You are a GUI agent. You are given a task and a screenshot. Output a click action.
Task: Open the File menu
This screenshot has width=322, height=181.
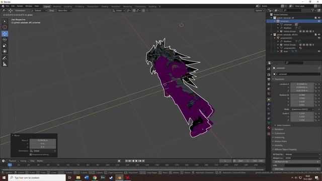pyautogui.click(x=8, y=6)
